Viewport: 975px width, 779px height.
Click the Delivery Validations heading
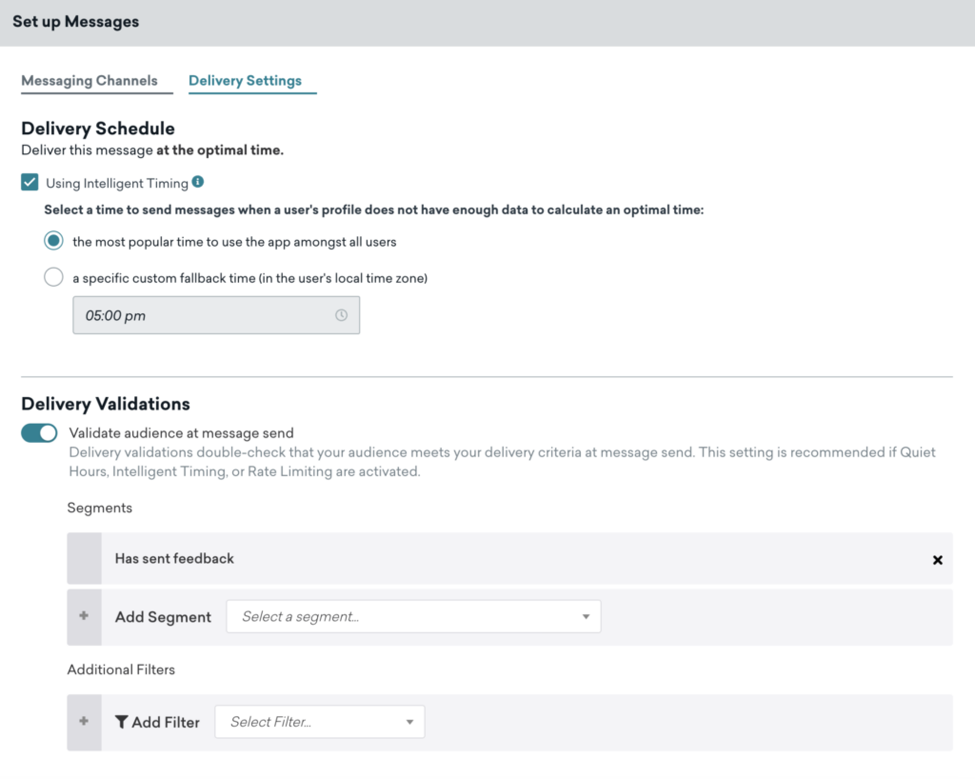(x=106, y=404)
